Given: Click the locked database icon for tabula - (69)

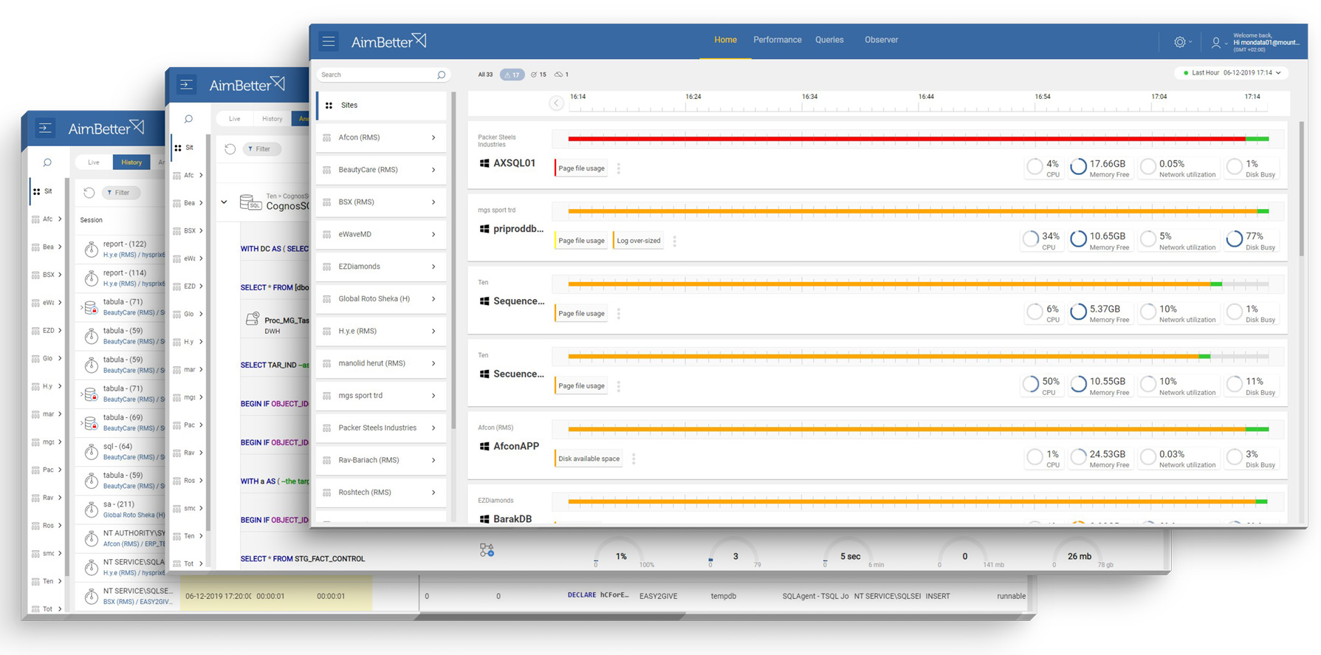Looking at the screenshot, I should tap(91, 423).
